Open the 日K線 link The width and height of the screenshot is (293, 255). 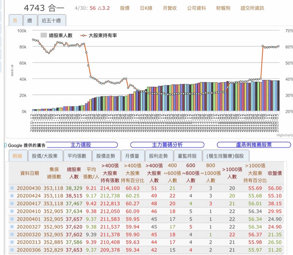coord(146,8)
